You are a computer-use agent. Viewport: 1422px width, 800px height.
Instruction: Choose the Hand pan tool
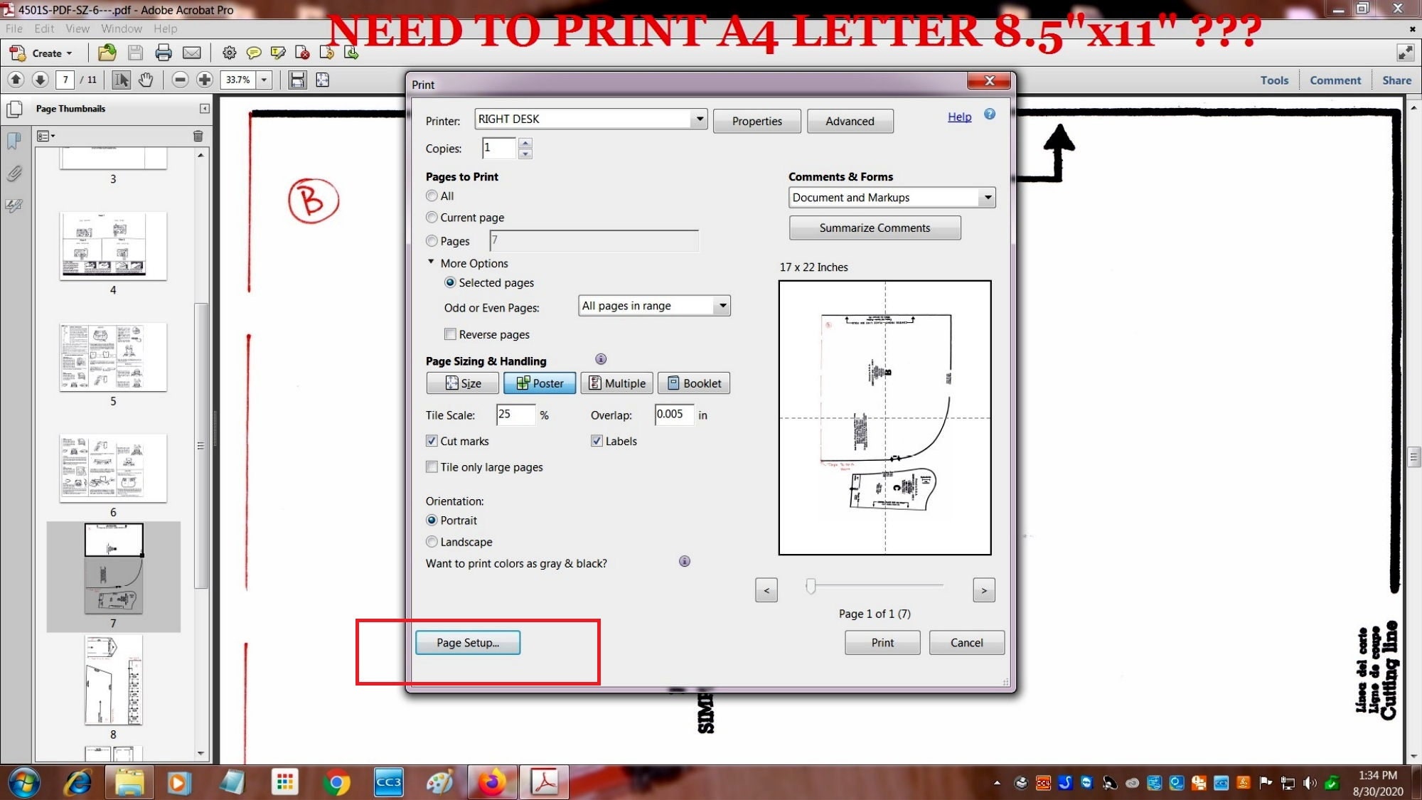(x=146, y=80)
